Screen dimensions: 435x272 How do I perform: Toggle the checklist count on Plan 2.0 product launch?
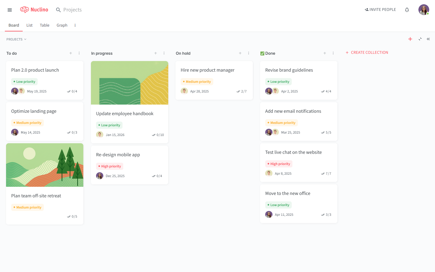click(72, 91)
